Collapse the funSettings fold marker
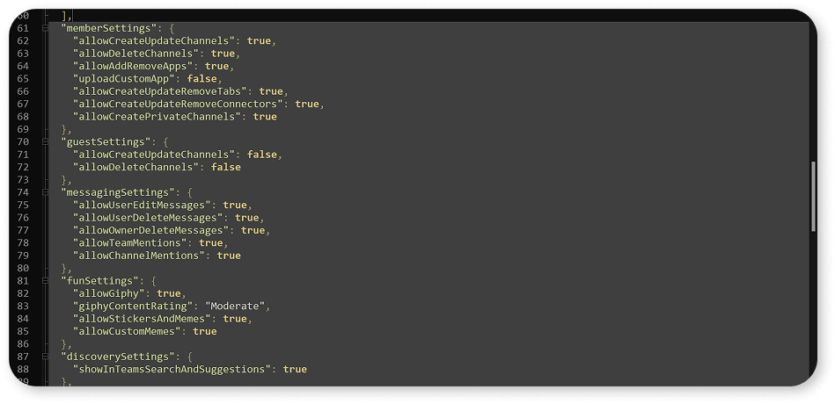The height and width of the screenshot is (404, 835). (46, 281)
